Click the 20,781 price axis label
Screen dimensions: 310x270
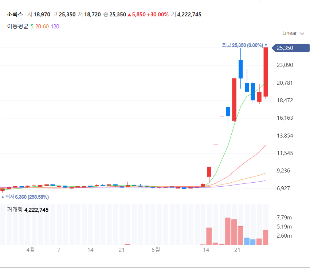[x=285, y=83]
